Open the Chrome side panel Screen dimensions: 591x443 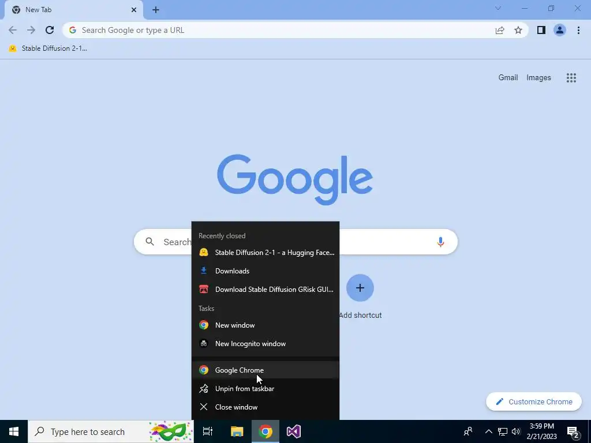point(541,30)
